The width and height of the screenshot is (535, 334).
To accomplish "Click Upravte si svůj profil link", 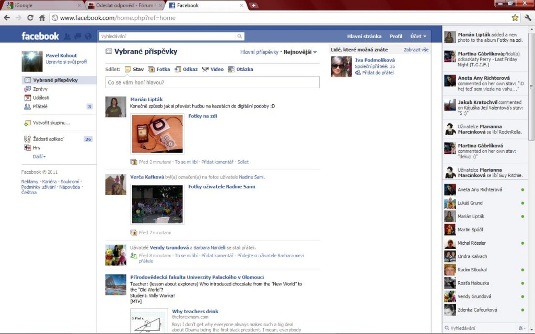I will click(66, 62).
